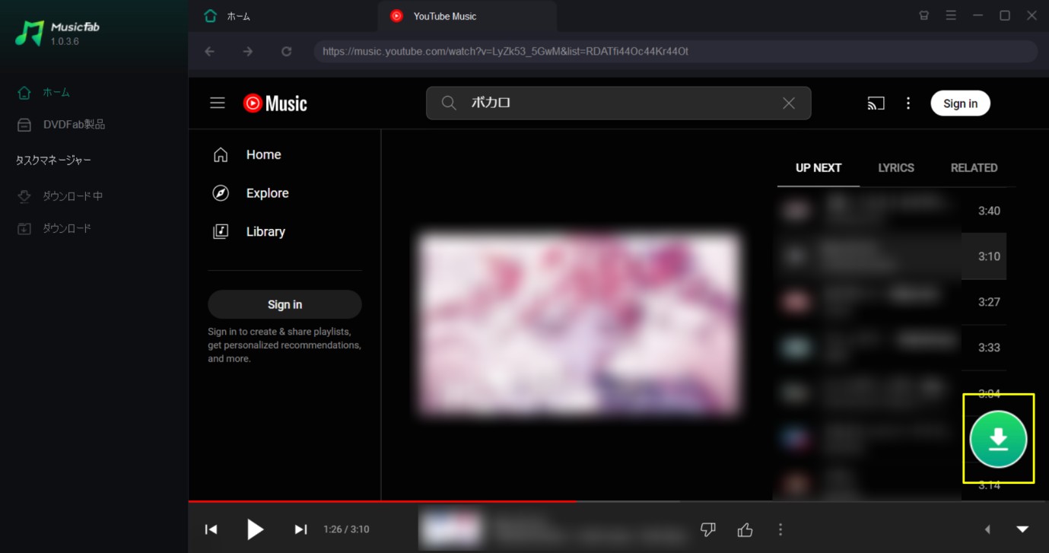This screenshot has width=1049, height=553.
Task: Click the magnifier search icon
Action: pyautogui.click(x=449, y=103)
